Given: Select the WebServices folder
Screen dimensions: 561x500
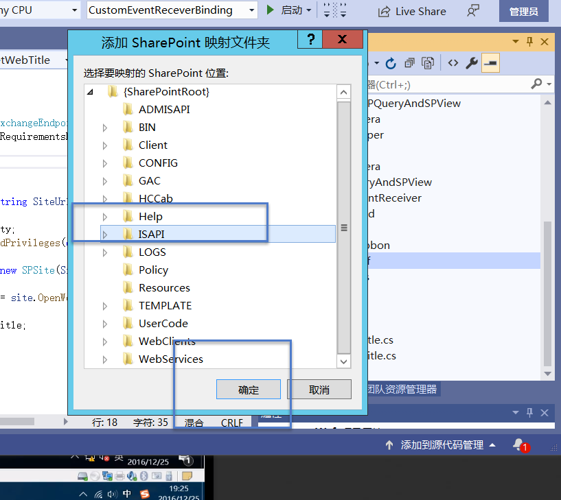Looking at the screenshot, I should click(x=171, y=359).
